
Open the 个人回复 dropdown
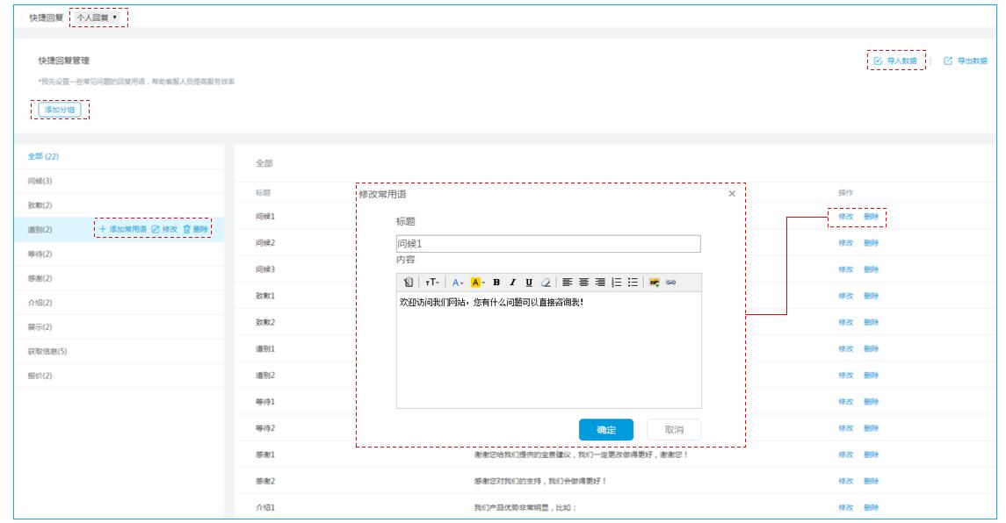click(98, 18)
